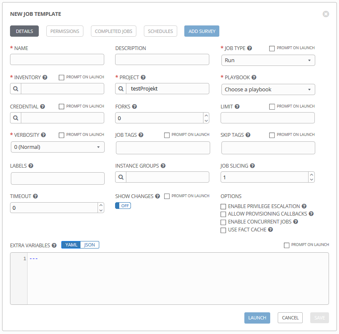Open the Job Tags help icon
This screenshot has width=339, height=334.
141,135
